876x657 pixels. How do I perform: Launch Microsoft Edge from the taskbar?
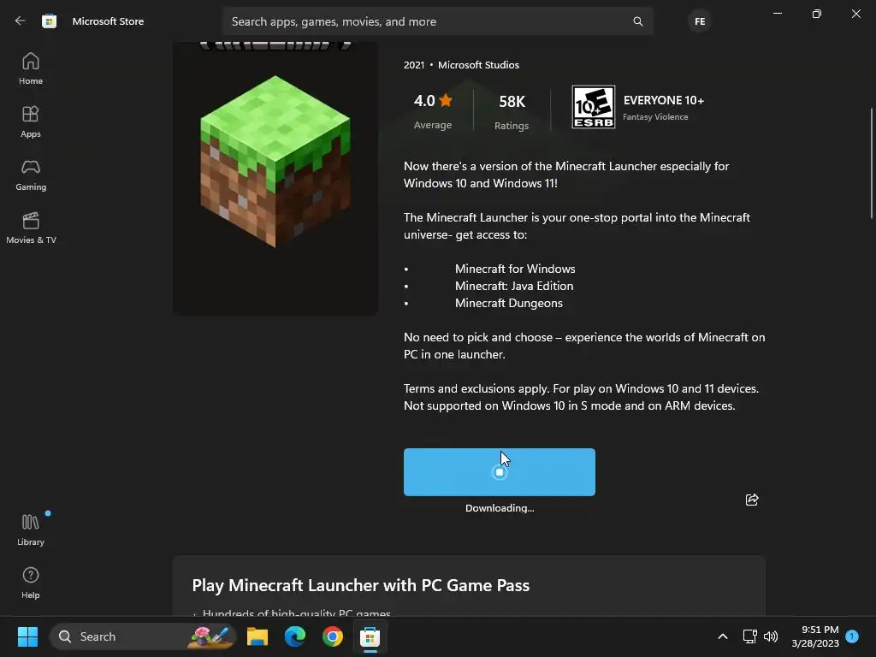tap(295, 636)
